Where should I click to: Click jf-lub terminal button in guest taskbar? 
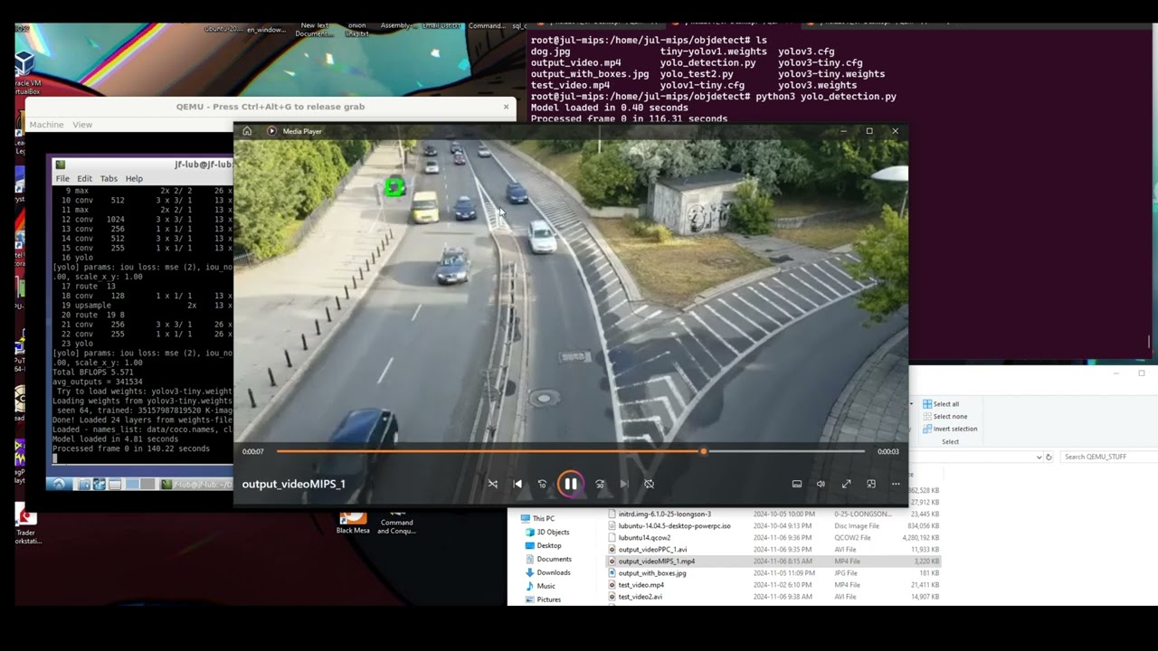(x=196, y=484)
